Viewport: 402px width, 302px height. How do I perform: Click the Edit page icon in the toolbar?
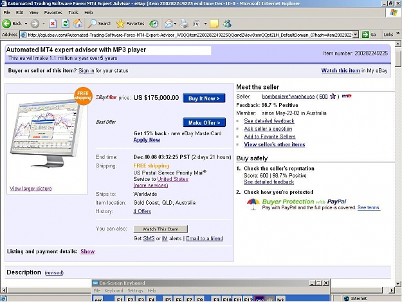click(x=196, y=24)
